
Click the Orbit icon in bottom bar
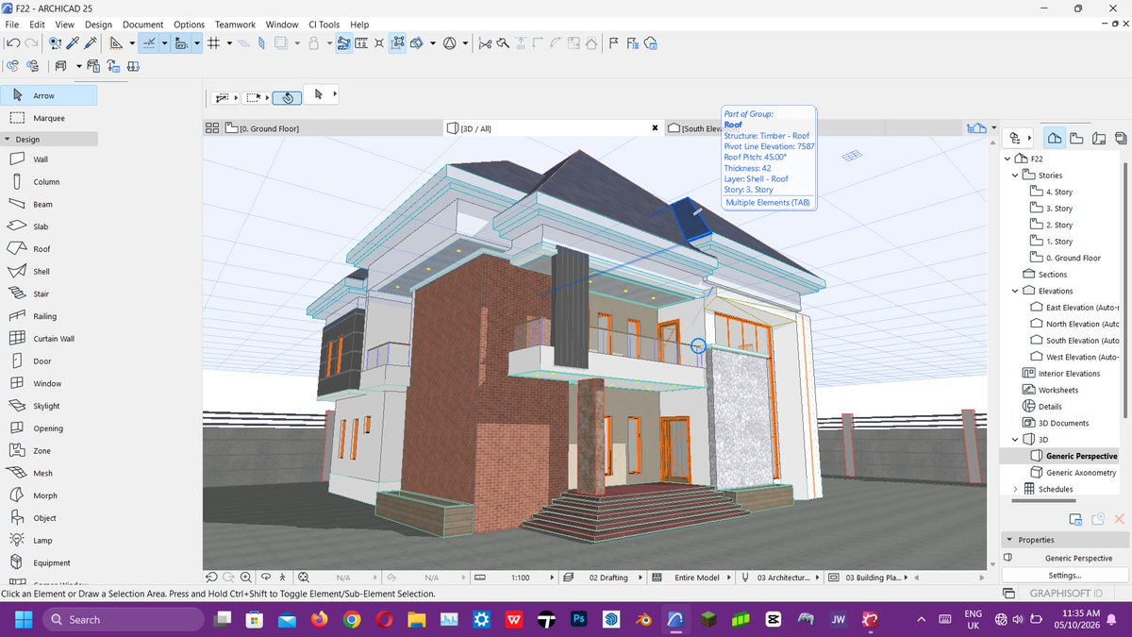(266, 577)
